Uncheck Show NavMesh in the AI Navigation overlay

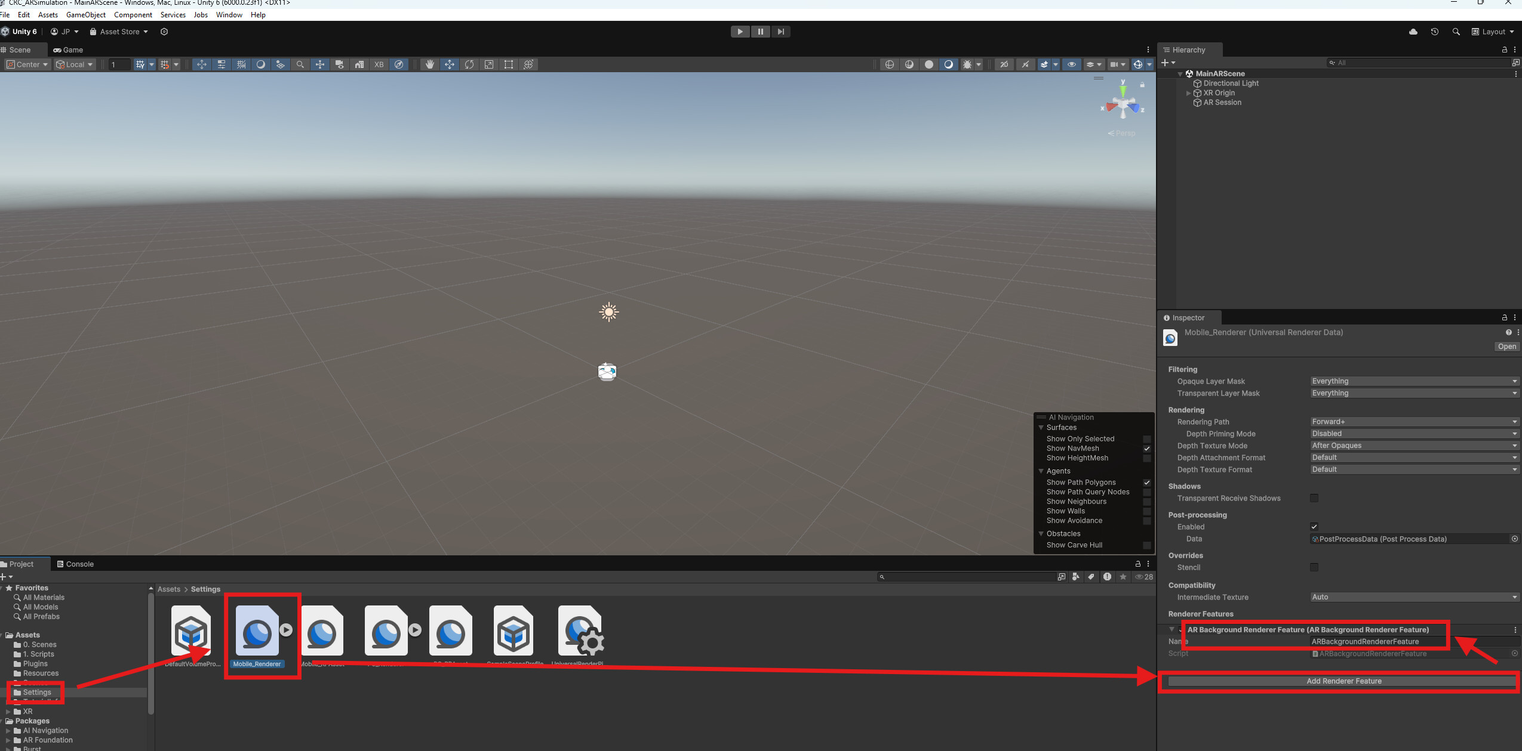[1147, 449]
